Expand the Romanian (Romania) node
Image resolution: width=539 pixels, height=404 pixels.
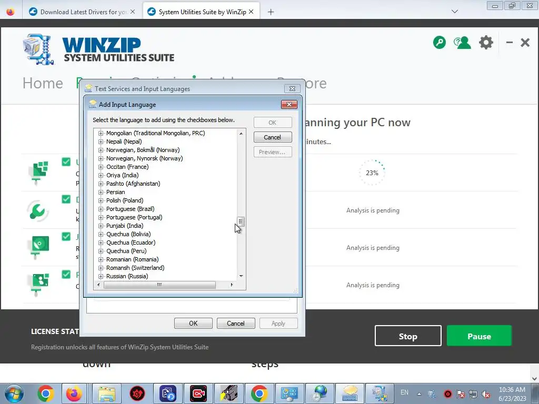(x=101, y=259)
